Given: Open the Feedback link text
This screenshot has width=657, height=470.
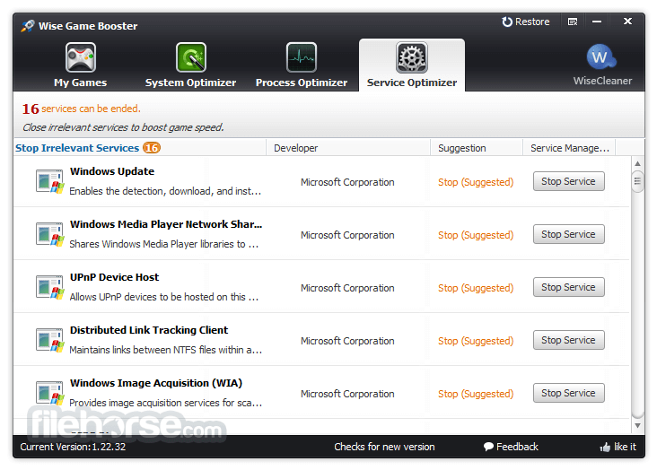Looking at the screenshot, I should (517, 447).
